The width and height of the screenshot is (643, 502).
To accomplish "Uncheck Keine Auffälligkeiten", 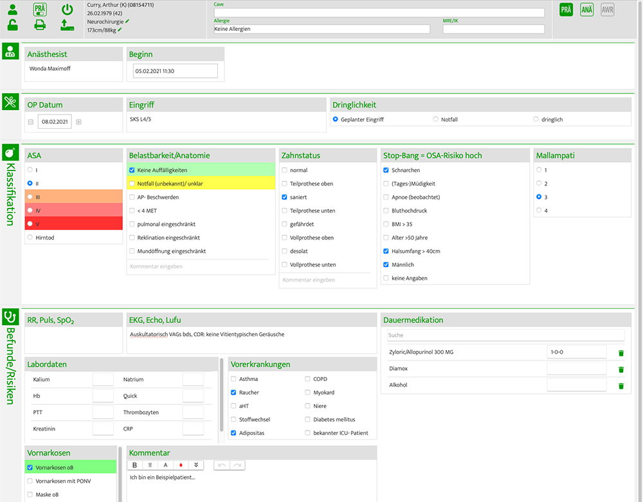I will point(132,170).
